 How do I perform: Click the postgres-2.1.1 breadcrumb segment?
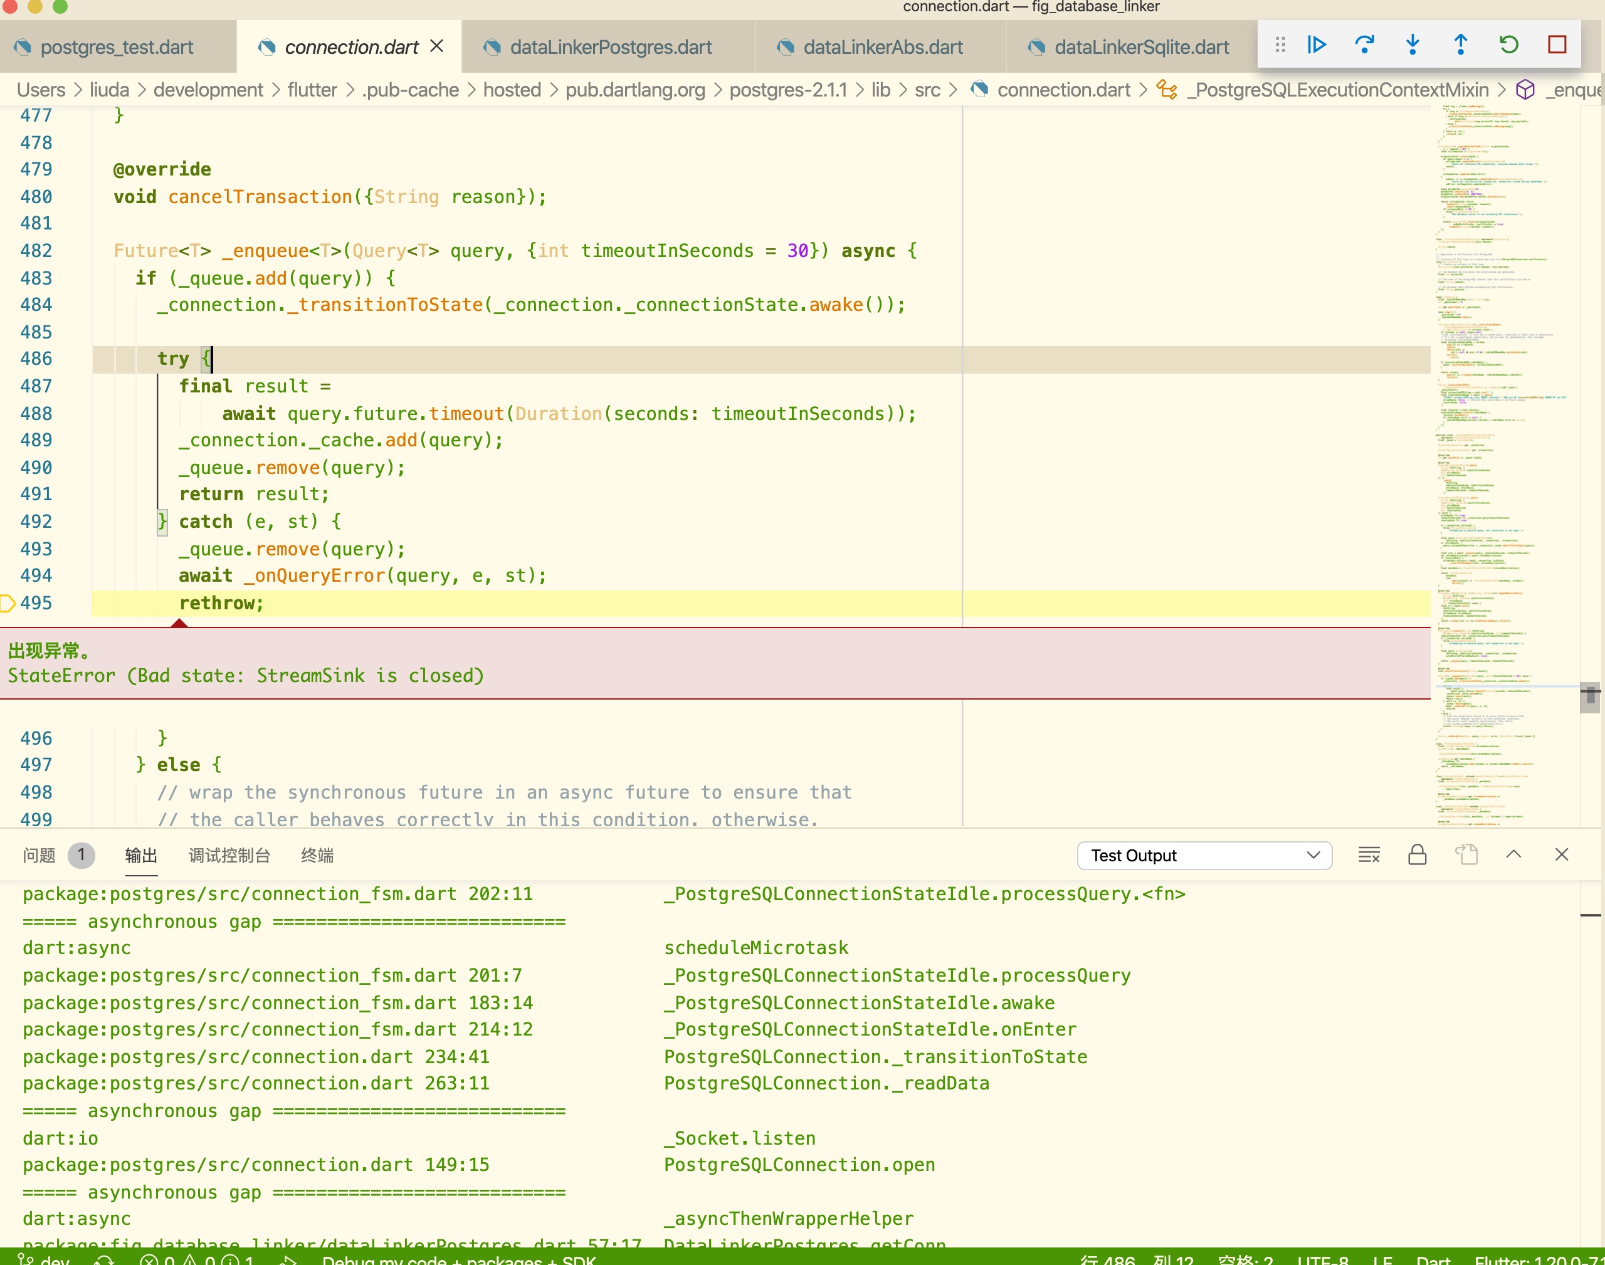point(788,90)
